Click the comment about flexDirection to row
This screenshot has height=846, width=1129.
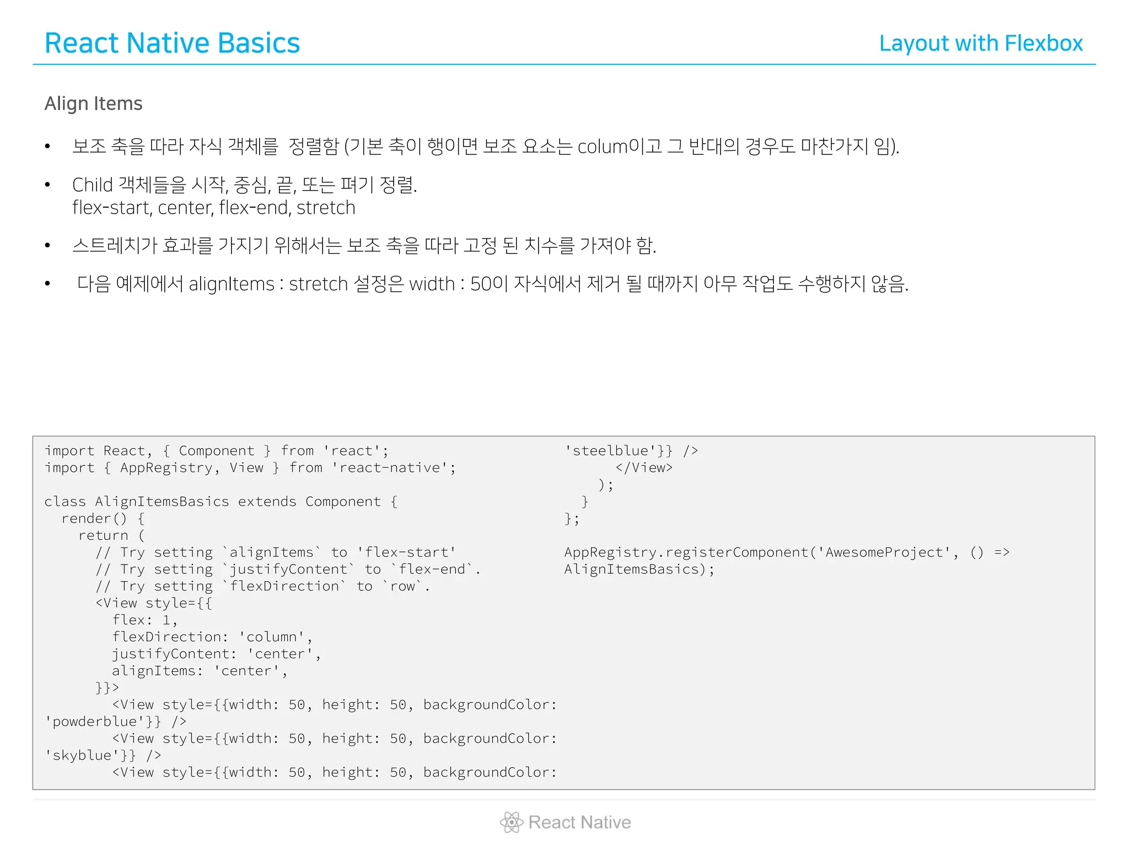[263, 587]
